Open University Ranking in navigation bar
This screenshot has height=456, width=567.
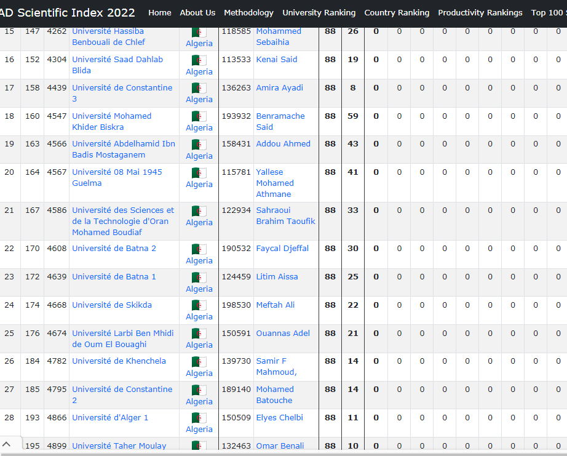click(319, 12)
